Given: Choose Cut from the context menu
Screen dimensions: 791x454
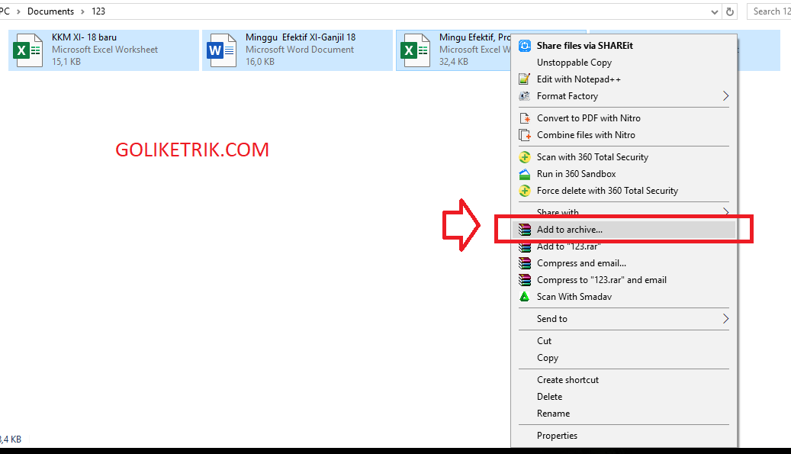Looking at the screenshot, I should pyautogui.click(x=623, y=341).
